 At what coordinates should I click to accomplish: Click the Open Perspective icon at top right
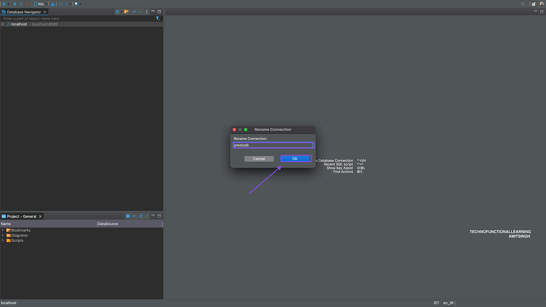click(534, 4)
